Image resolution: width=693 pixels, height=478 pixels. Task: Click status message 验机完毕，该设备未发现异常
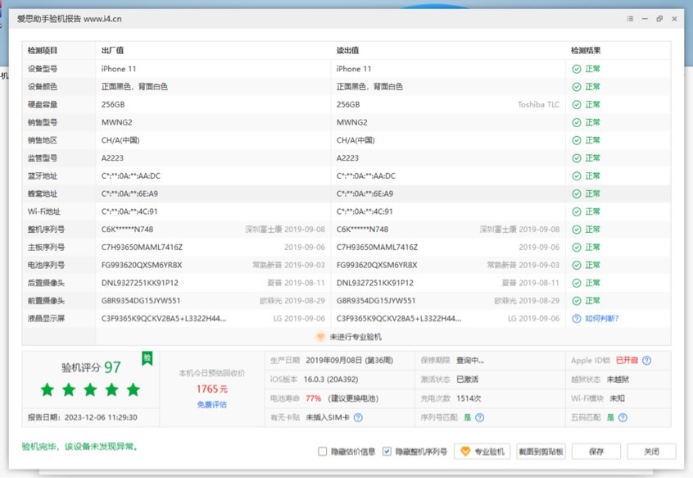click(79, 447)
